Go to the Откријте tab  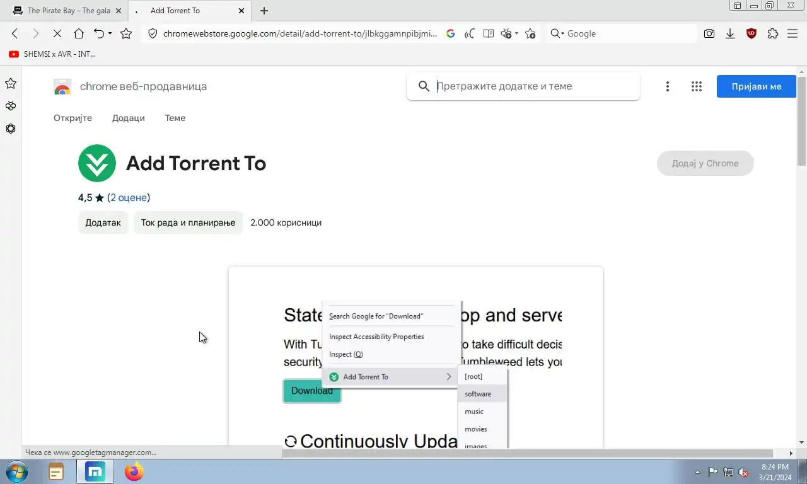pyautogui.click(x=73, y=118)
